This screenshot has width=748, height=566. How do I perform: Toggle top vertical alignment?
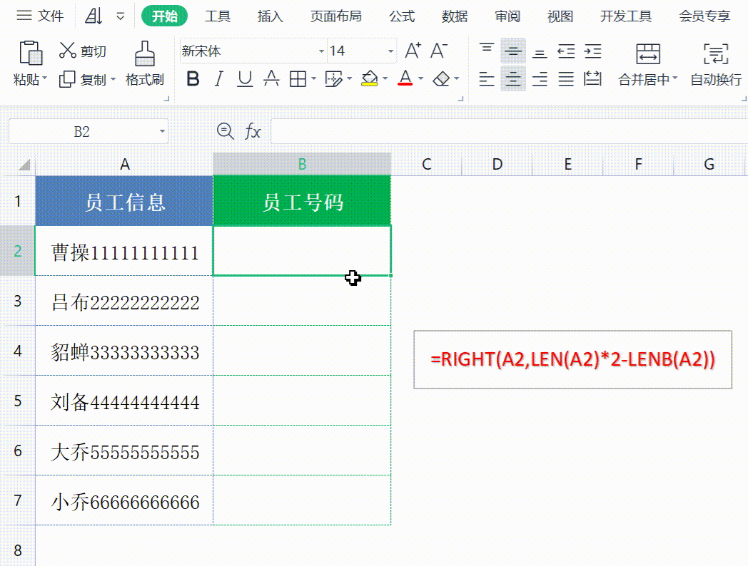click(486, 48)
